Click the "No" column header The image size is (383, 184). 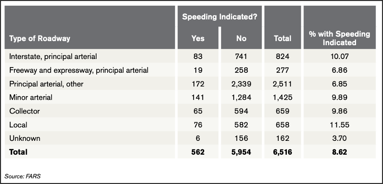click(242, 39)
